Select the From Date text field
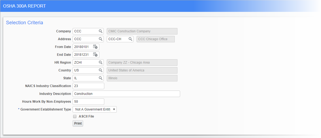321x138 pixels. point(83,47)
